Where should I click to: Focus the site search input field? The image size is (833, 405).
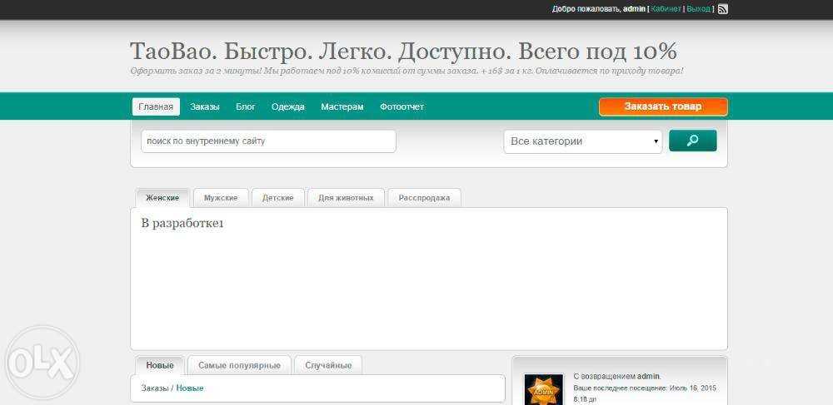pos(268,141)
